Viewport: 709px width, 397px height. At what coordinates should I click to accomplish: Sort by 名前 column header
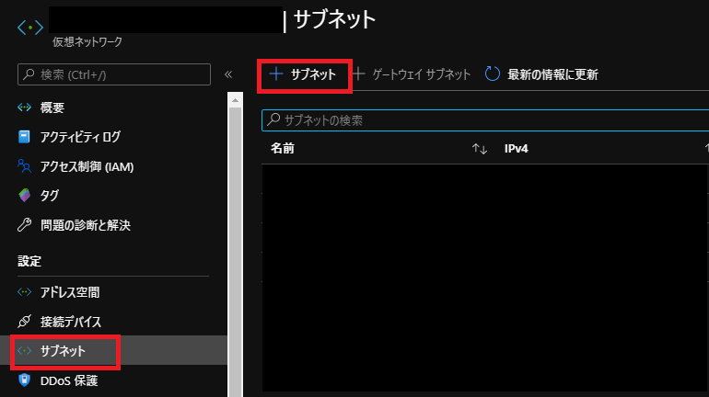(x=283, y=149)
